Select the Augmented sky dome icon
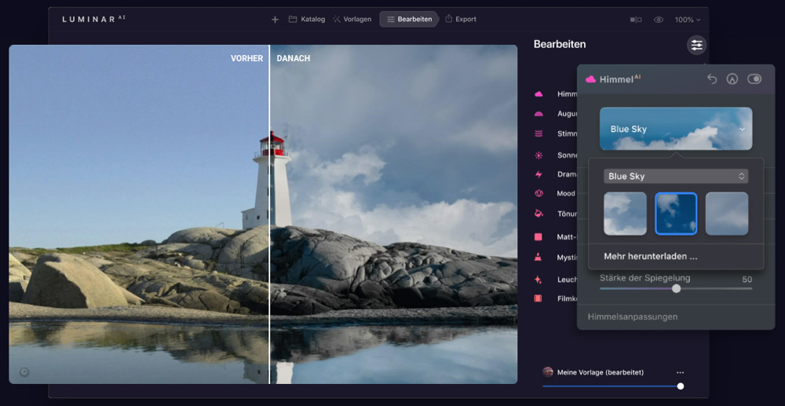This screenshot has height=406, width=785. pyautogui.click(x=539, y=114)
